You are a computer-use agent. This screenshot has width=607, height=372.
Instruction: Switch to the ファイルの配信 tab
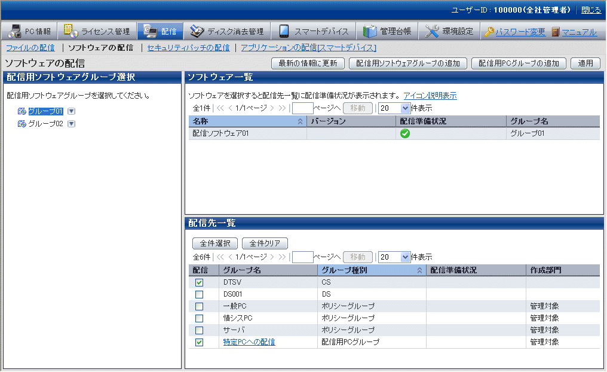30,47
